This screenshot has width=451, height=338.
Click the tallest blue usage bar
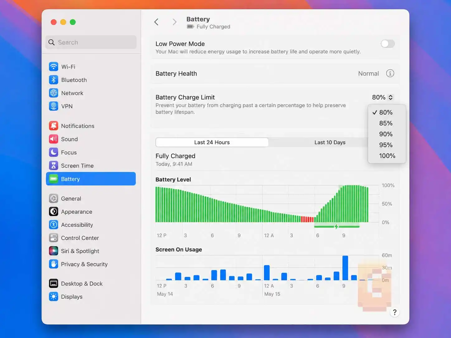345,268
